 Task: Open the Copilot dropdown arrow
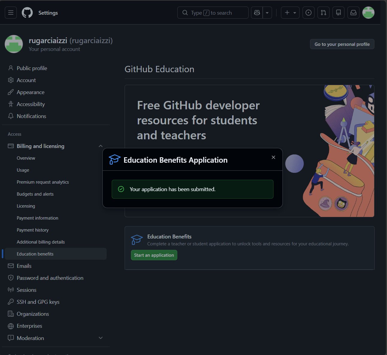(x=267, y=13)
